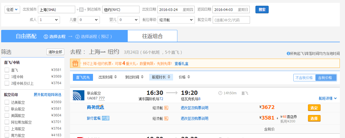Click the 到达城市 纽约(NYC) field
This screenshot has width=345, height=138.
(121, 9)
